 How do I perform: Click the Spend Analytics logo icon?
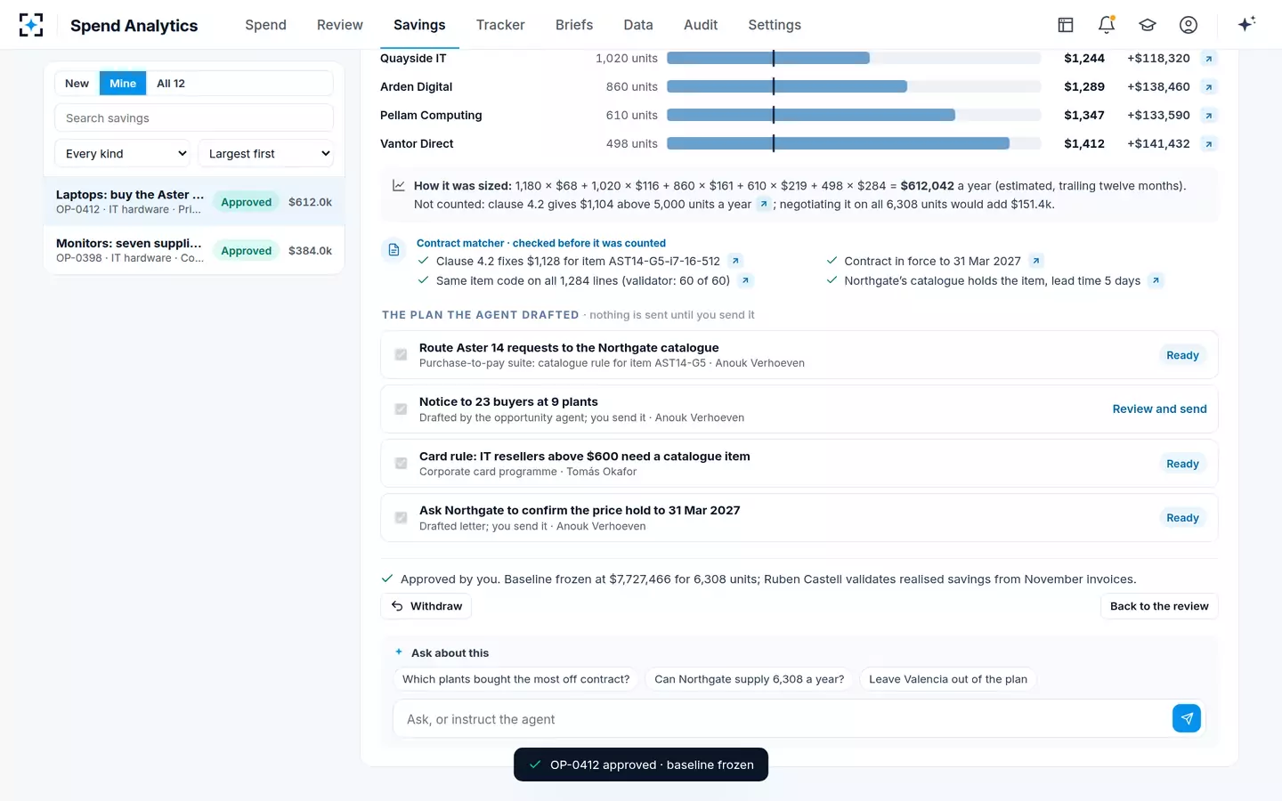coord(31,25)
